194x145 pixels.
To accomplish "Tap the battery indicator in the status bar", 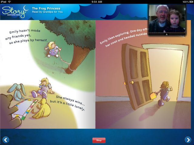I will (191, 2).
